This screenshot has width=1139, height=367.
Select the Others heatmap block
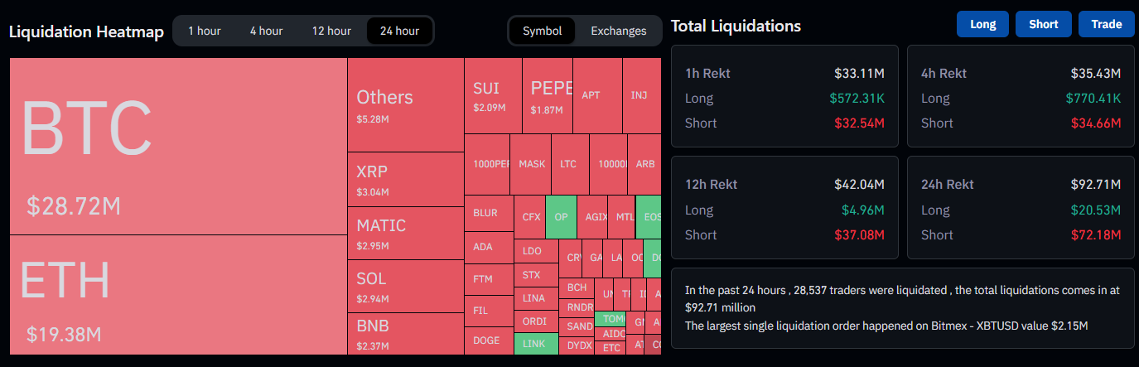click(405, 104)
